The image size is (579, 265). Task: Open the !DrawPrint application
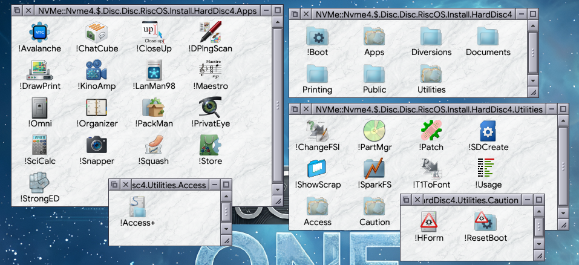(39, 70)
